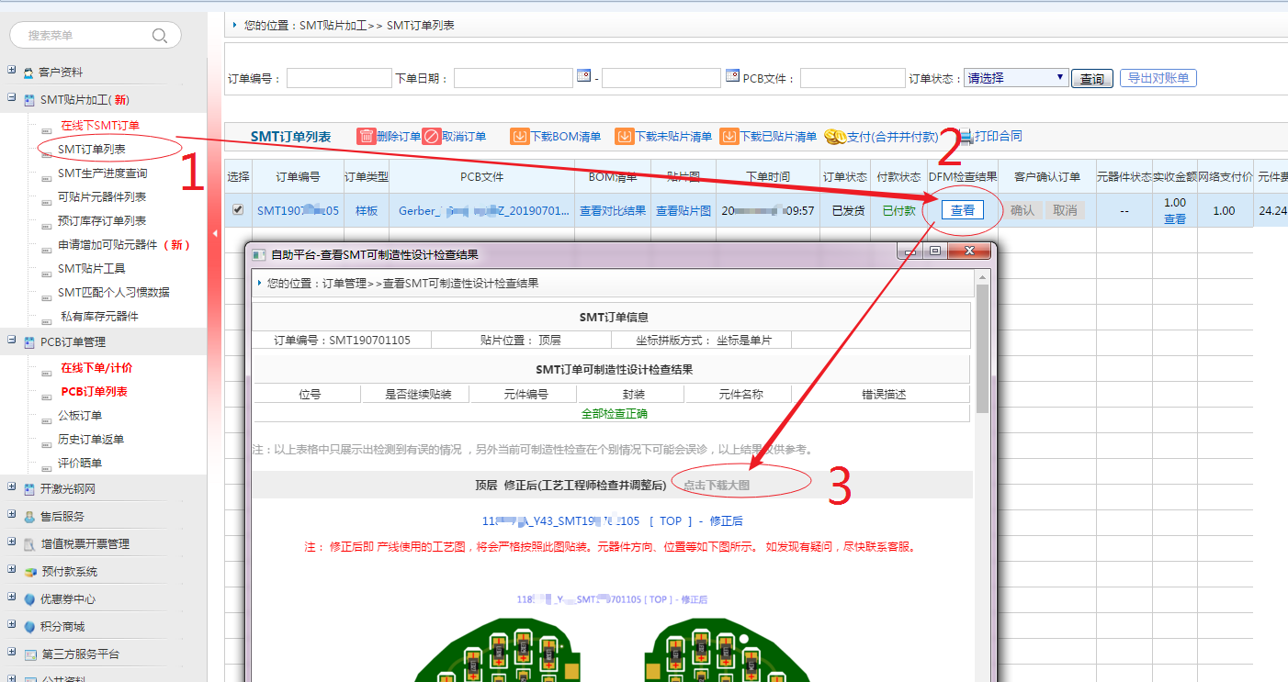Screen dimensions: 1288x682
Task: Click the 取消订单 prohibition icon
Action: 432,136
